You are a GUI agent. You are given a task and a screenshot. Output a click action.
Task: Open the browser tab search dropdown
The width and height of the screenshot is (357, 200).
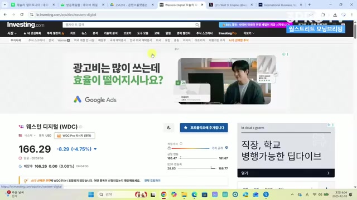point(4,4)
